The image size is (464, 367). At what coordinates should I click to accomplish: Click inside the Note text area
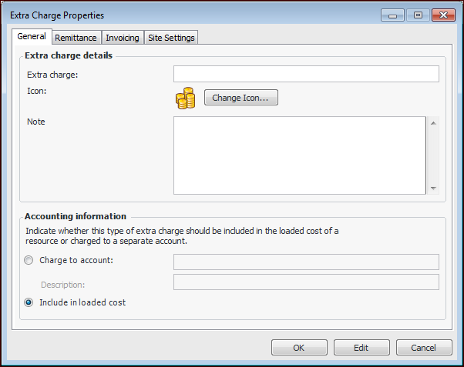coord(299,155)
